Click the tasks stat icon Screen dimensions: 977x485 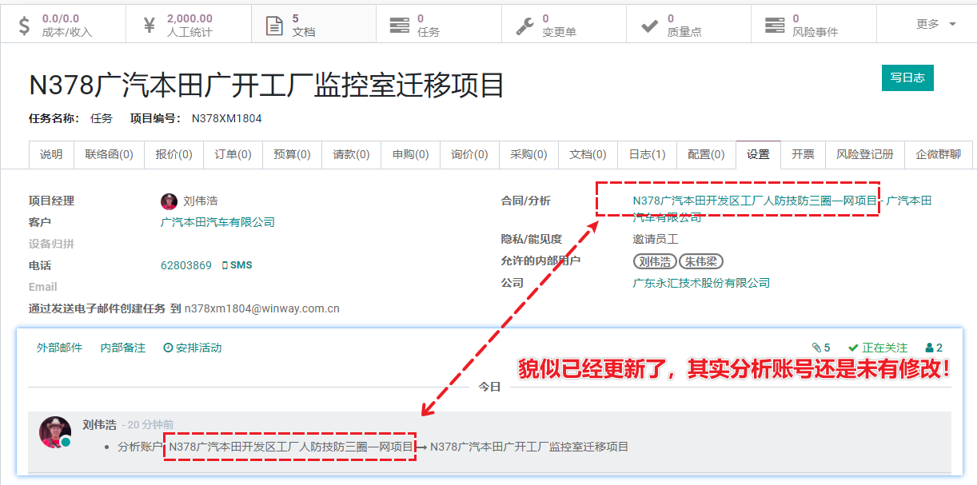[399, 25]
